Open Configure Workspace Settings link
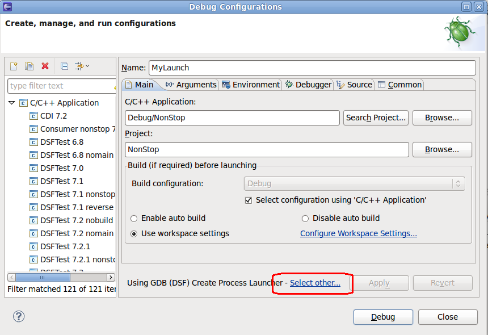The height and width of the screenshot is (335, 488). (359, 233)
